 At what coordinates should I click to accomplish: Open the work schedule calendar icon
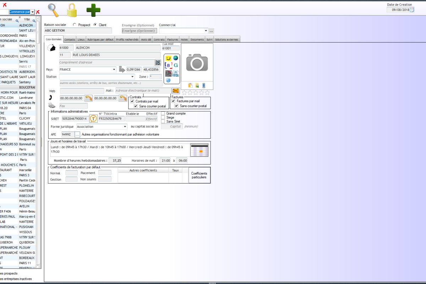click(199, 150)
